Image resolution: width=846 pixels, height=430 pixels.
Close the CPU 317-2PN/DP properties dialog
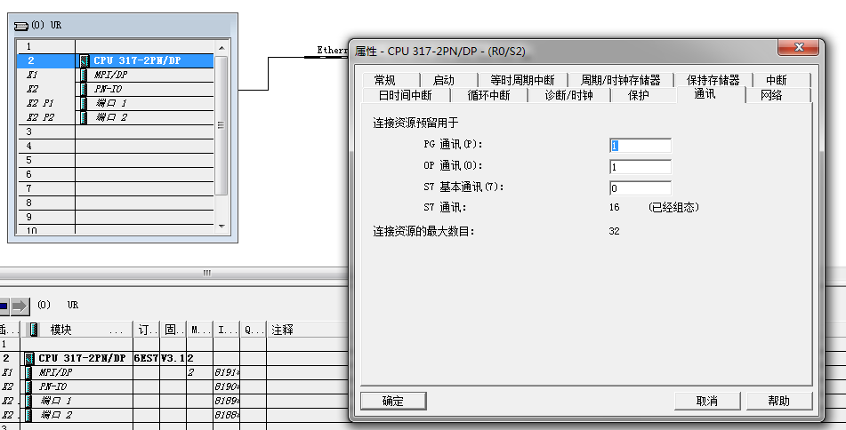pyautogui.click(x=799, y=47)
